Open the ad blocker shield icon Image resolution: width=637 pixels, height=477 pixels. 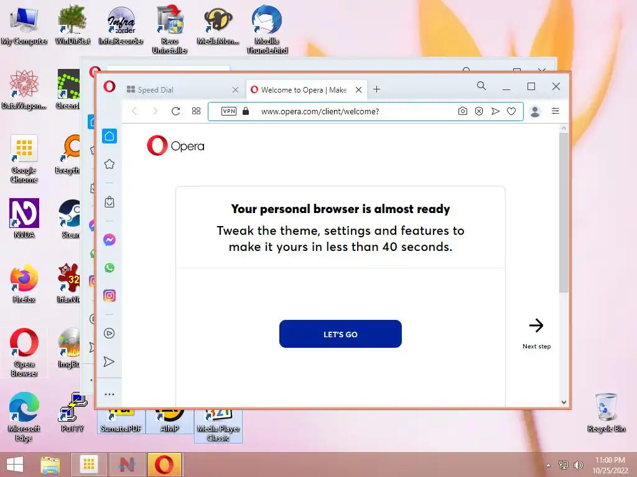click(x=479, y=111)
